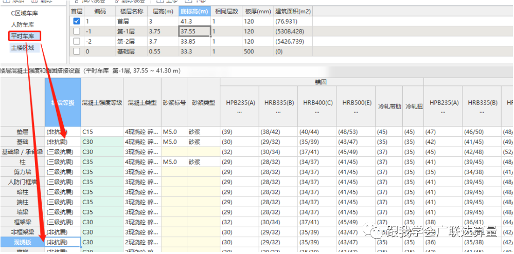This screenshot has width=514, height=254.
Task: Click the 3.7 floor height cell
Action: click(163, 42)
